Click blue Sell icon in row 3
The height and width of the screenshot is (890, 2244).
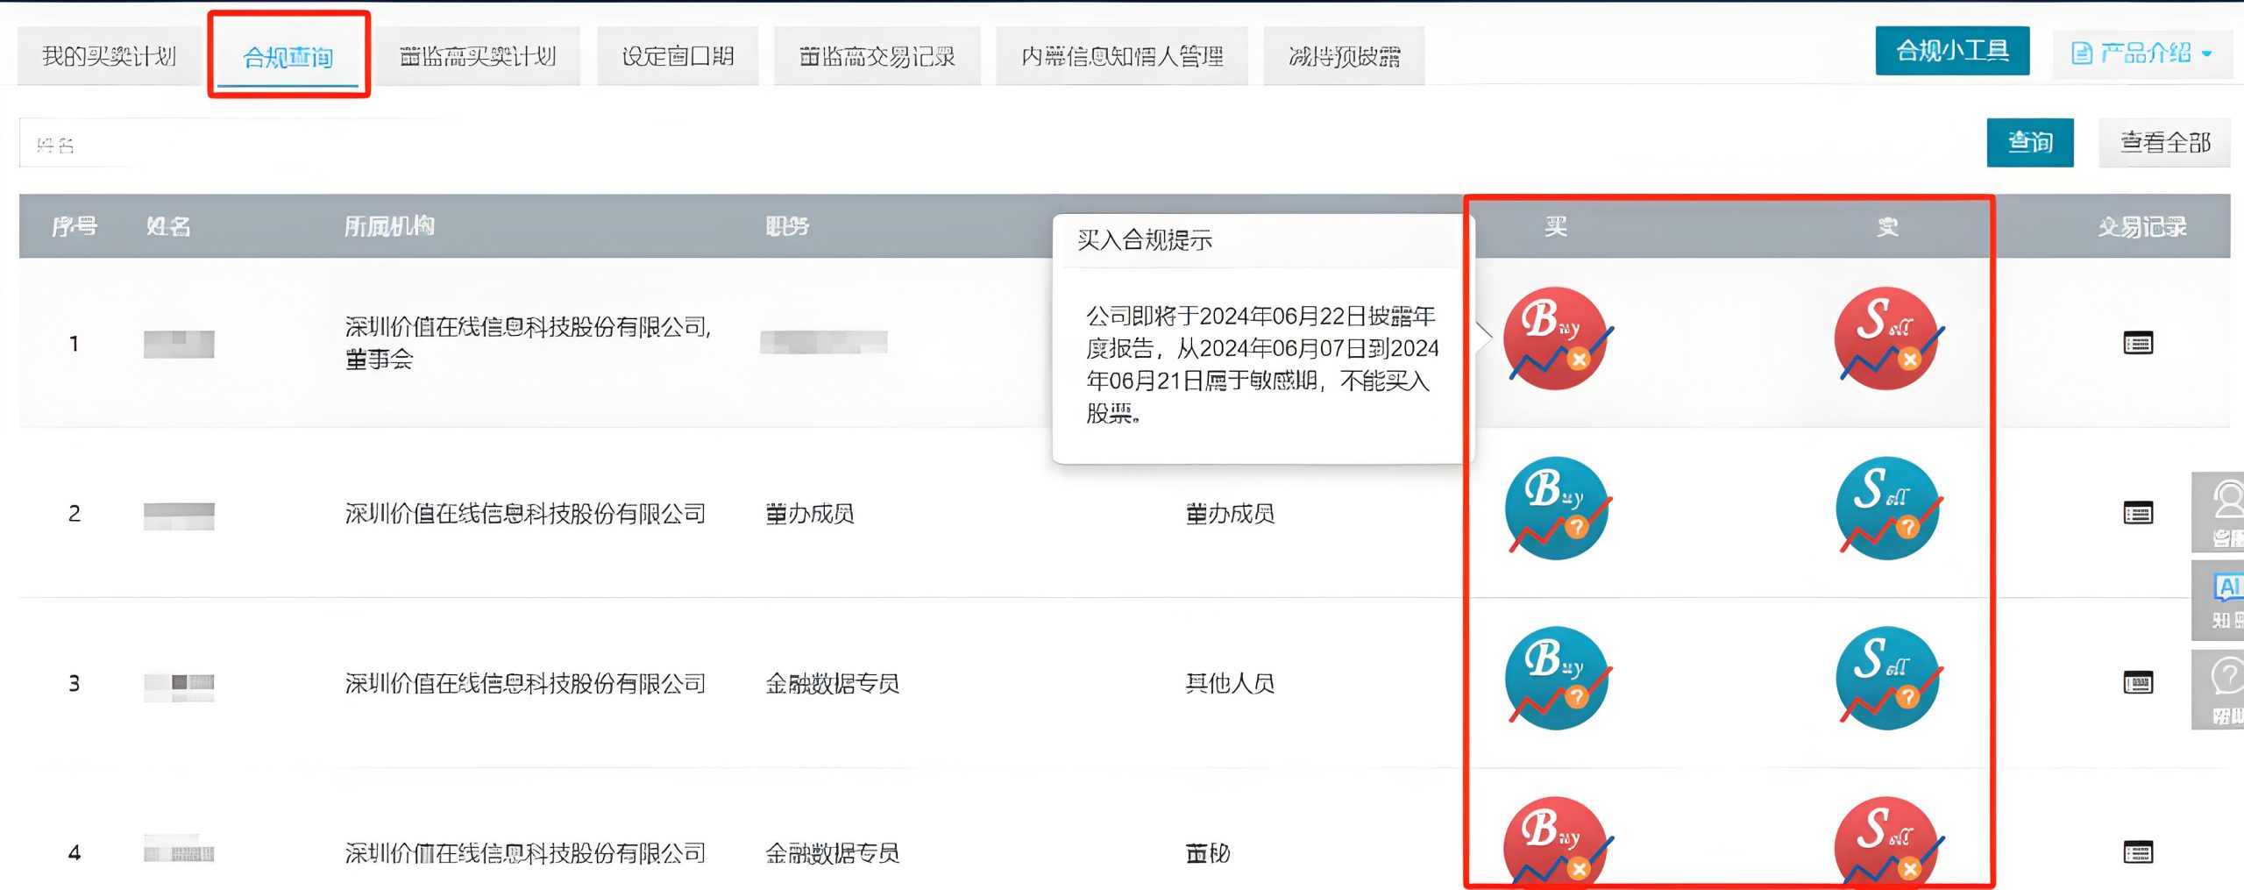1888,679
